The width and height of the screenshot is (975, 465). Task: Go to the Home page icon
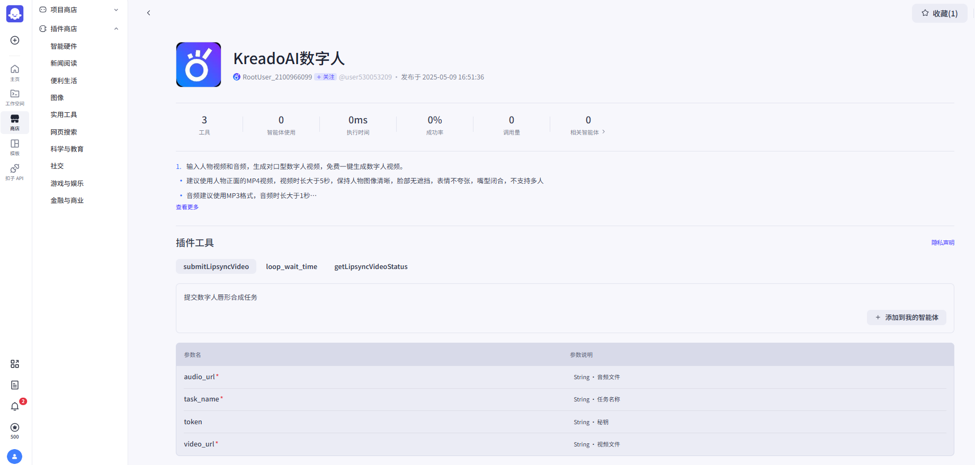(15, 73)
